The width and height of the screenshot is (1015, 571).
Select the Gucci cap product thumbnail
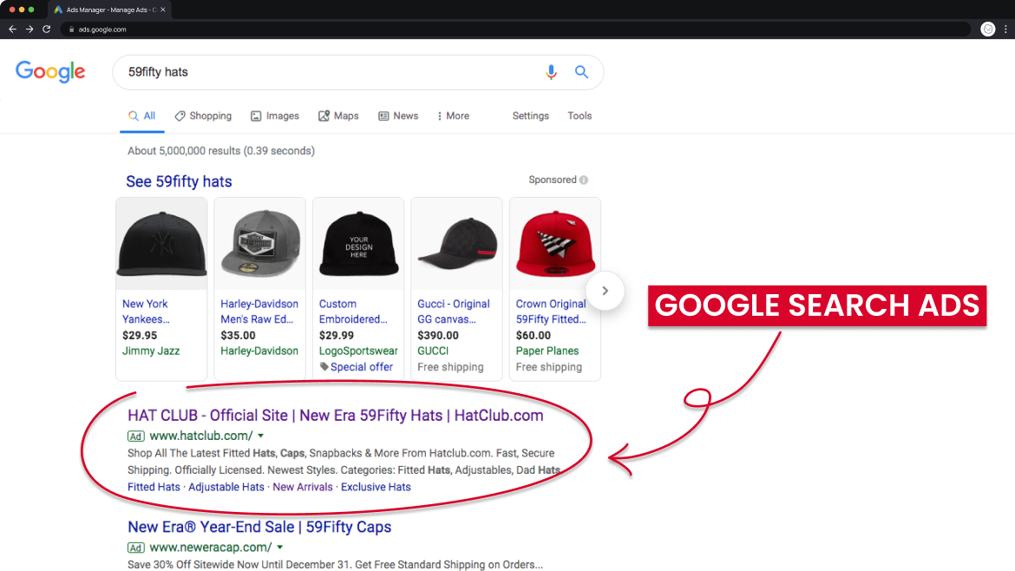point(456,243)
